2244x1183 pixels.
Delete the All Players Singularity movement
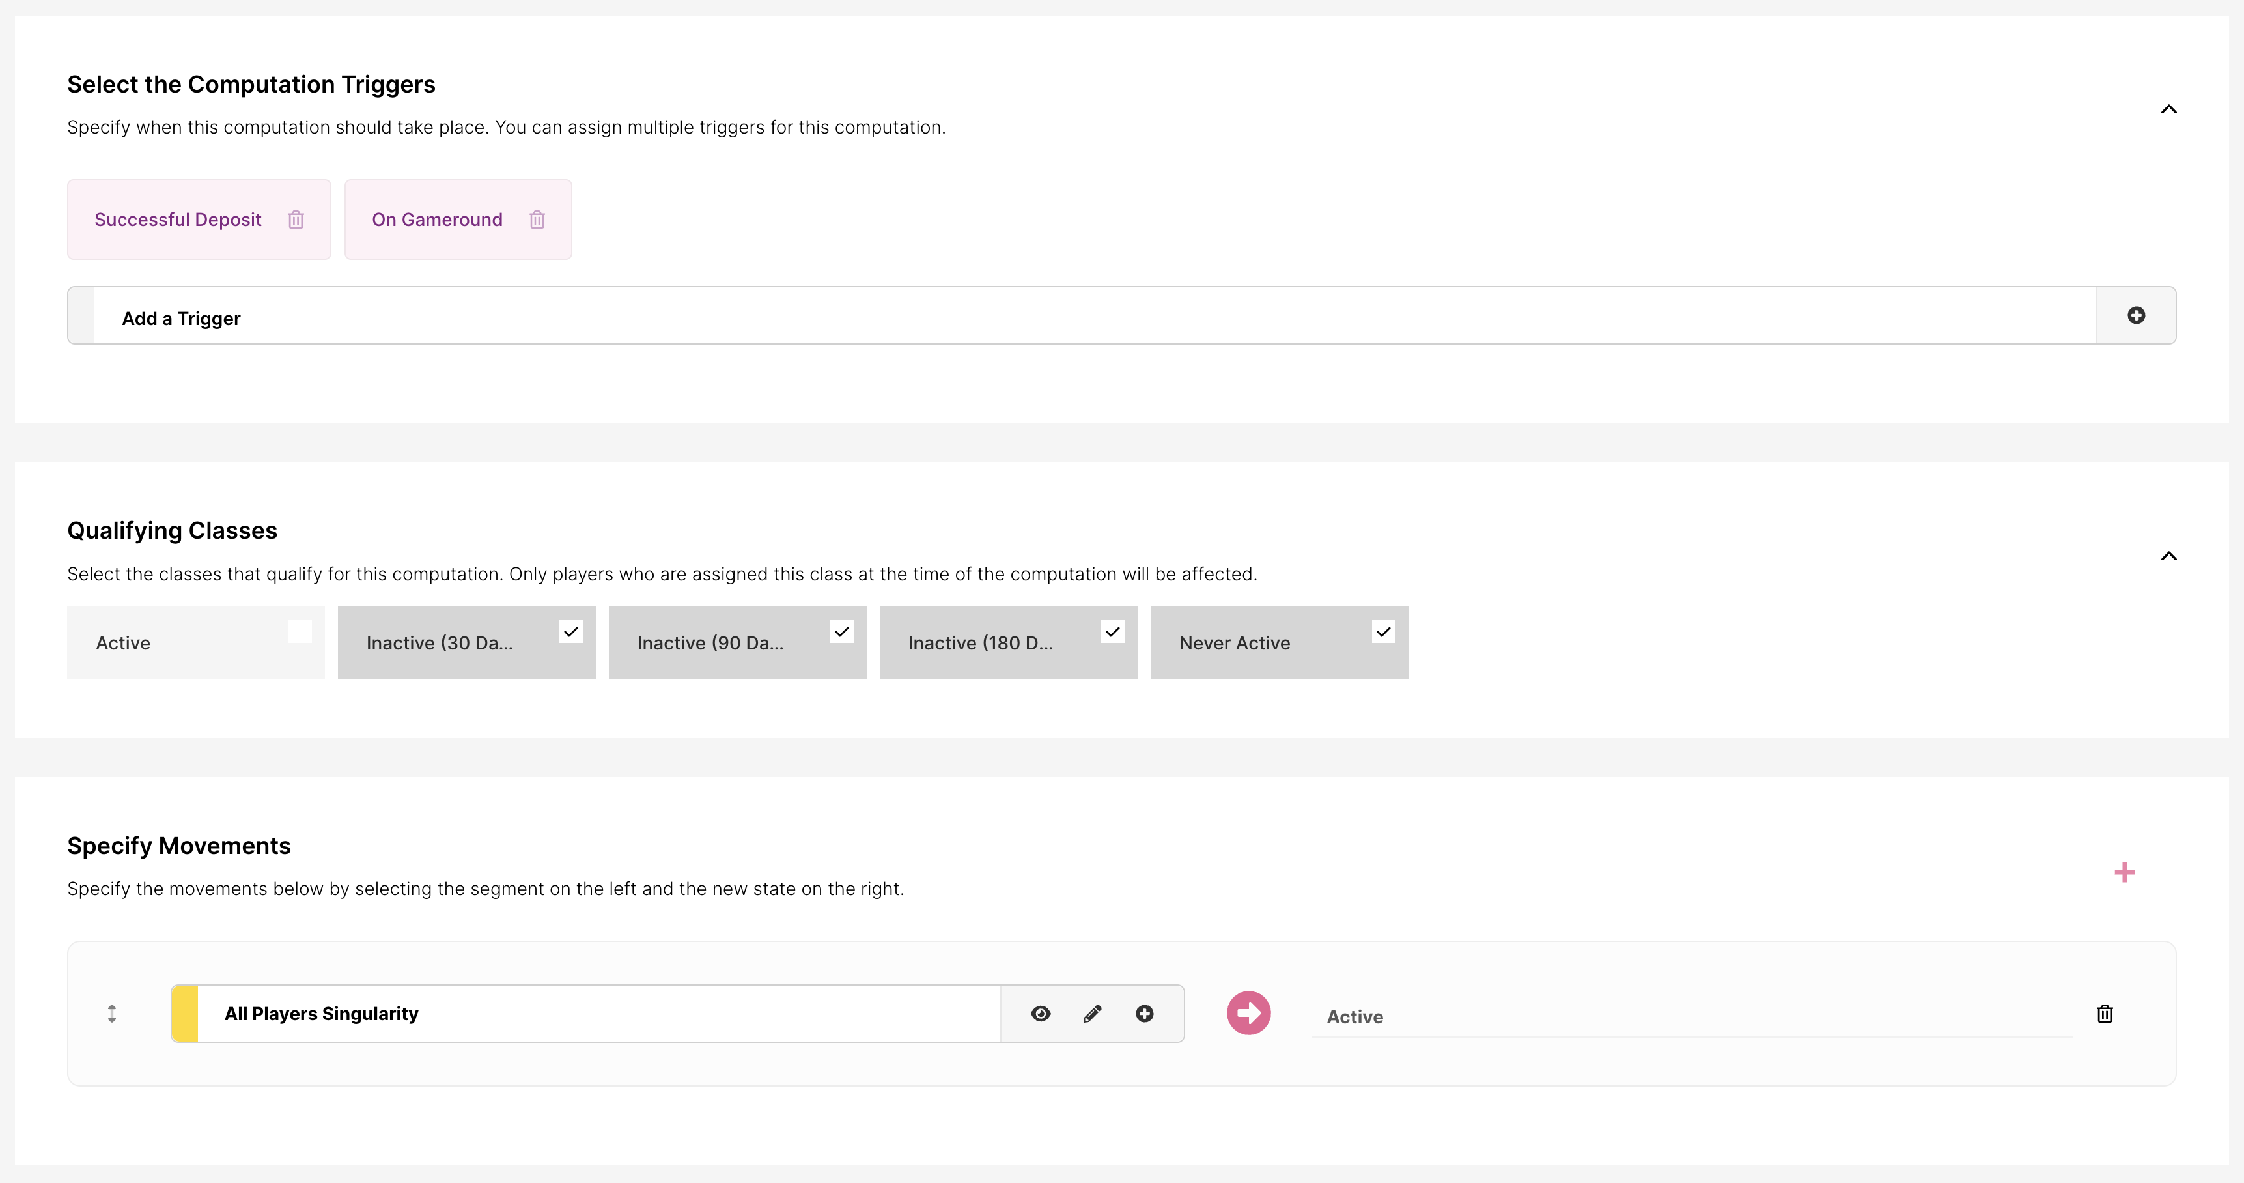(2105, 1013)
